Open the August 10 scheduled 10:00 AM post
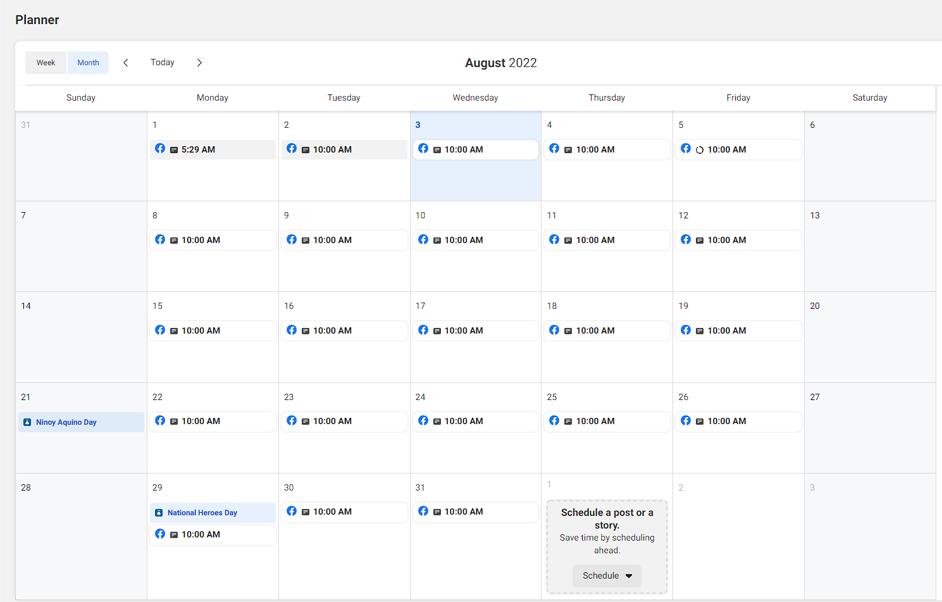 tap(475, 240)
